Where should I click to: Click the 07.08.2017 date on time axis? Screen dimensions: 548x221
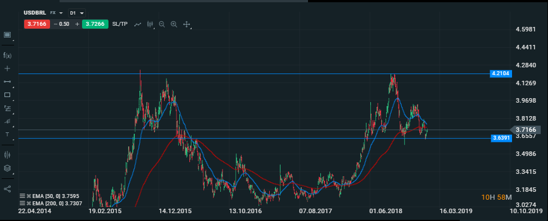[315, 211]
